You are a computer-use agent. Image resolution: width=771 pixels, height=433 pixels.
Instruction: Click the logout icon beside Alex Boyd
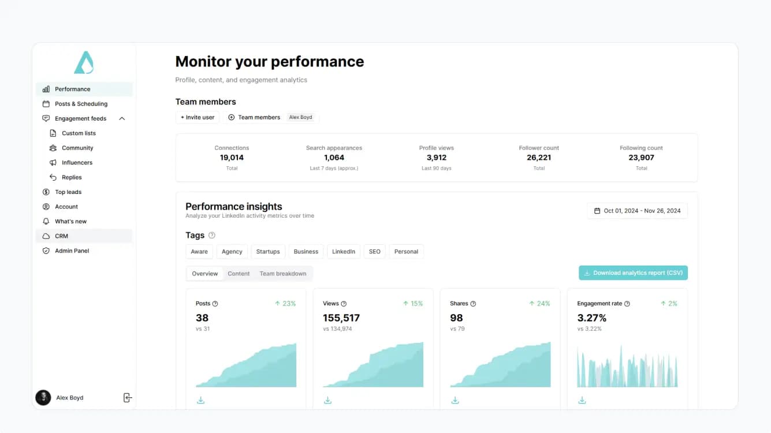128,398
